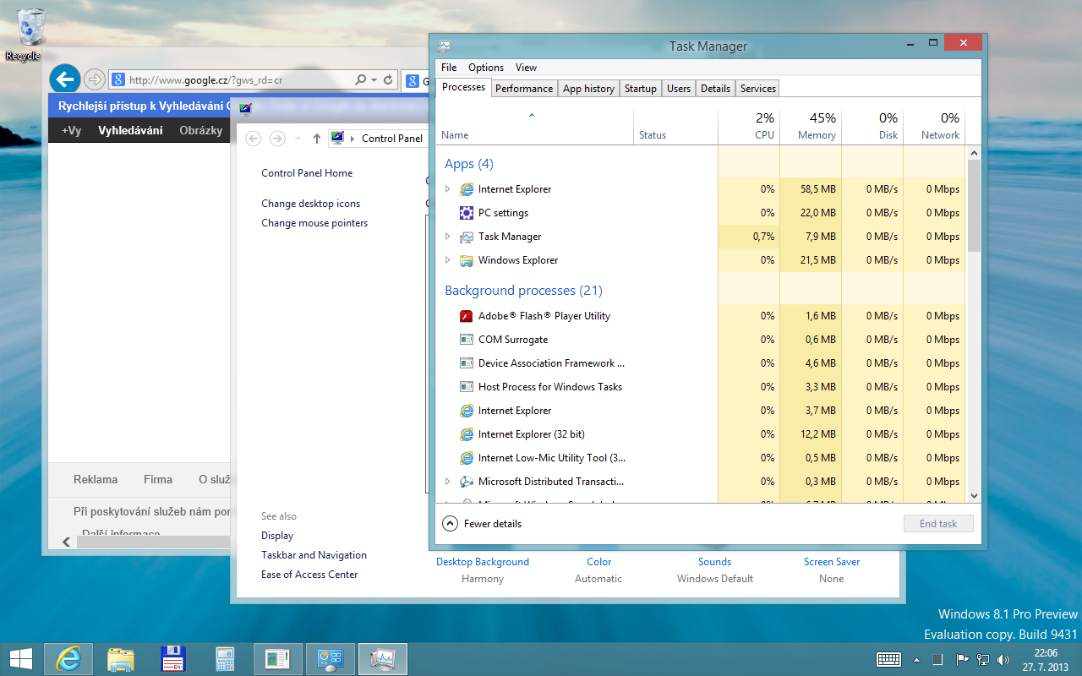Click the search icon in the IE address bar

[x=359, y=79]
